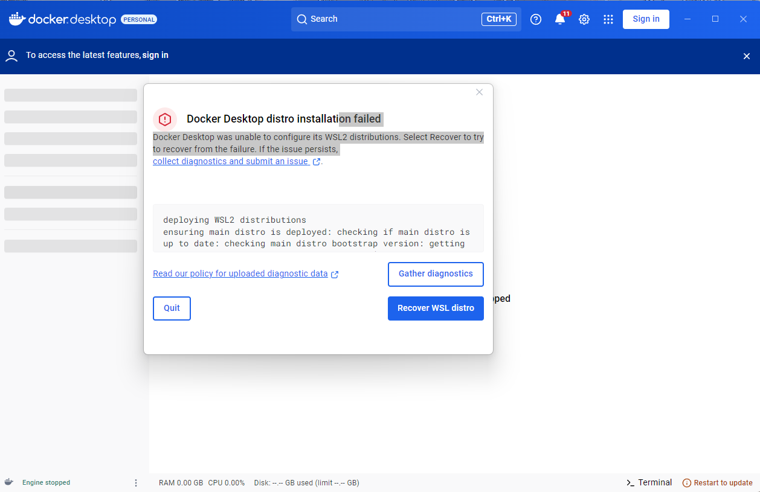Screen dimensions: 760x492
Task: Click the whale engine status icon
Action: 8,482
